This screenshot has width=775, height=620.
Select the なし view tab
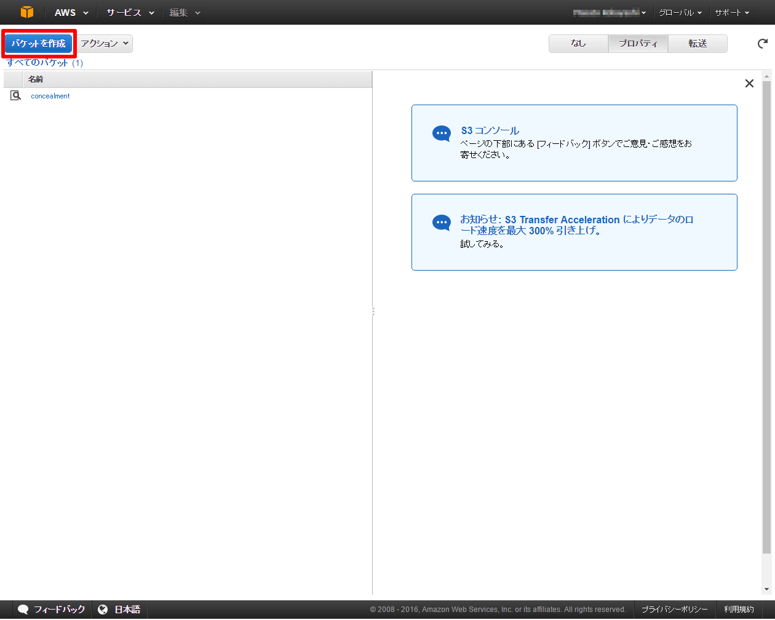(578, 44)
